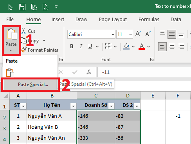Open the Formulas tab
The width and height of the screenshot is (191, 144).
pyautogui.click(x=149, y=20)
